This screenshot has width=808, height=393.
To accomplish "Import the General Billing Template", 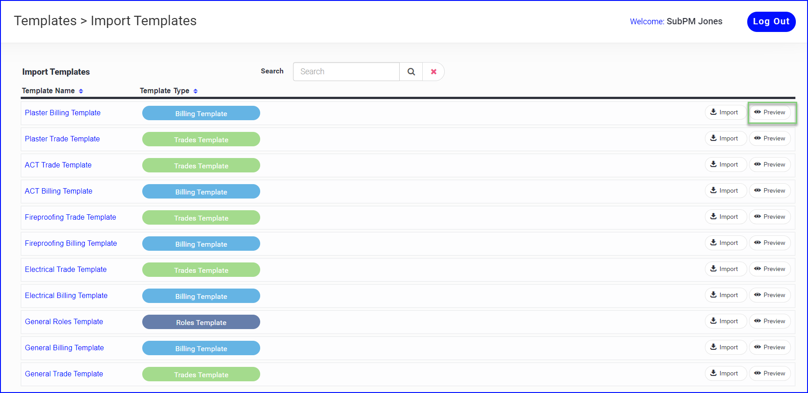I will pyautogui.click(x=725, y=348).
